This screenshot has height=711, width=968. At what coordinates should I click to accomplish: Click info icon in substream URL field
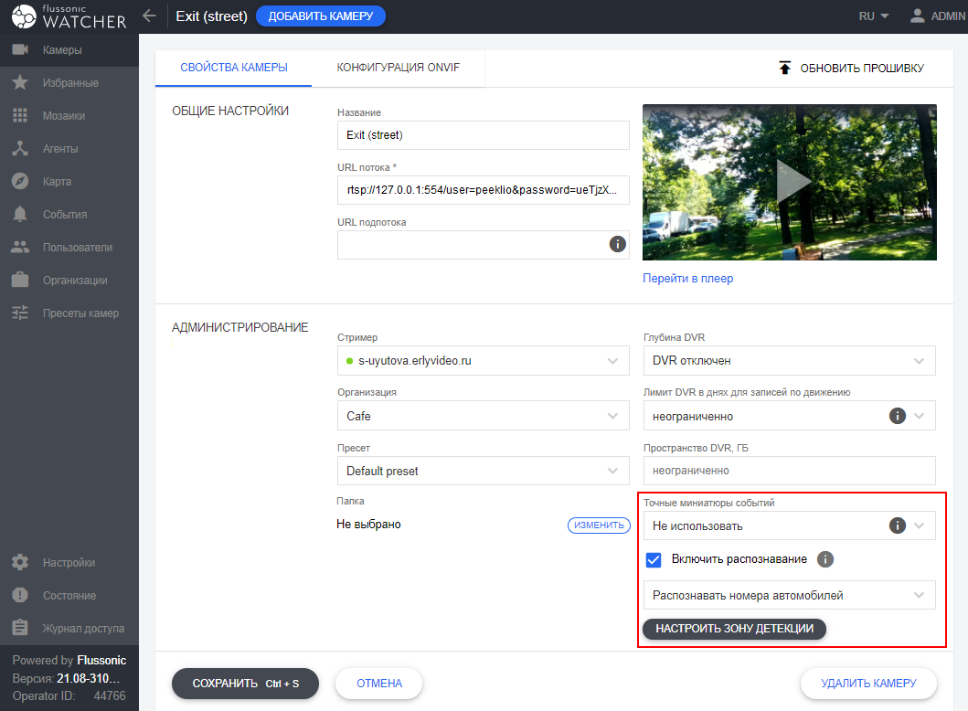[617, 244]
